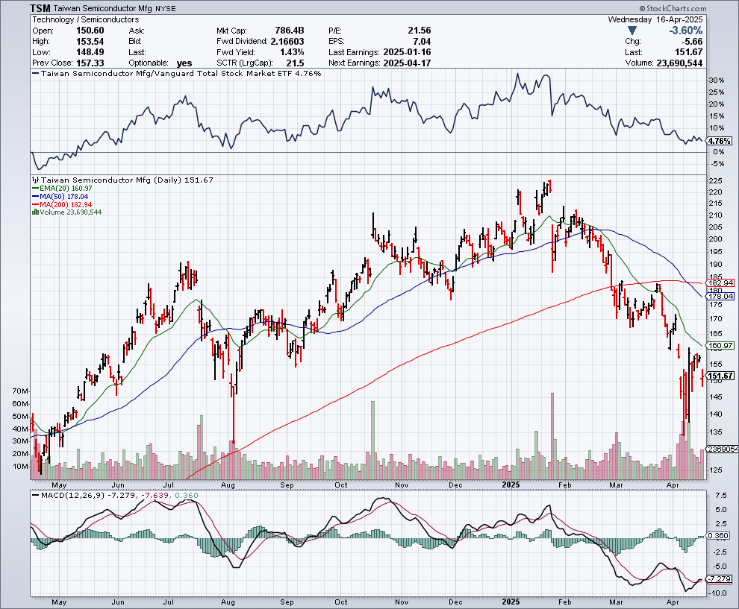Click the volume bars icon in the price legend
This screenshot has height=609, width=739.
point(35,212)
